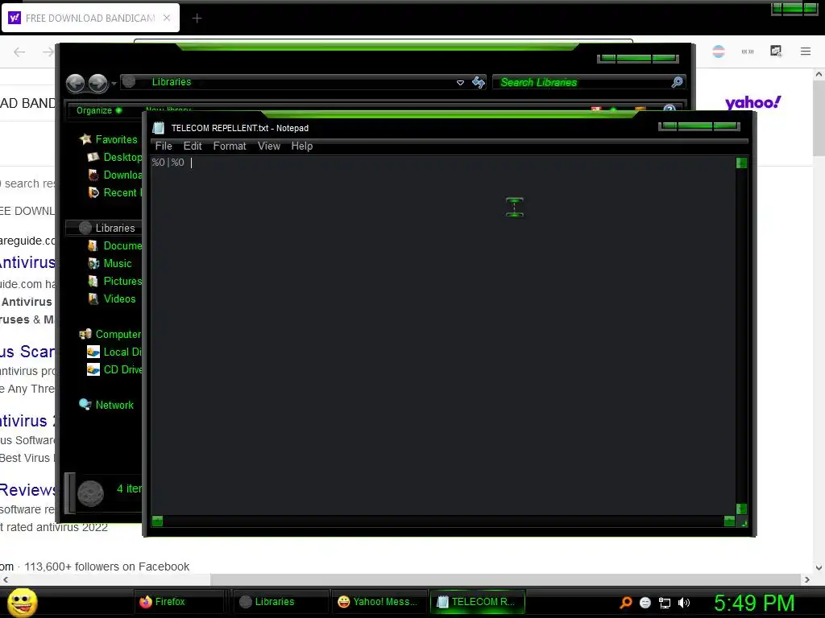Click the Libraries details pane icon

(90, 493)
